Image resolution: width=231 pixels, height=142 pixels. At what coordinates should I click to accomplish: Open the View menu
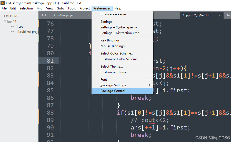click(49, 8)
